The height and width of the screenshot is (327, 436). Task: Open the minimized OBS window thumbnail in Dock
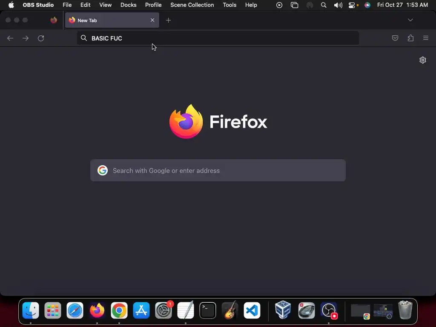coord(383,311)
